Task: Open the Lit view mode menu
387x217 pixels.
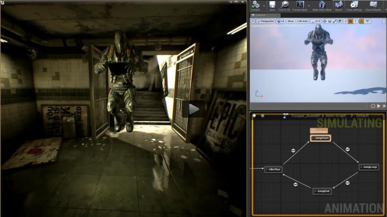Action: tap(280, 22)
